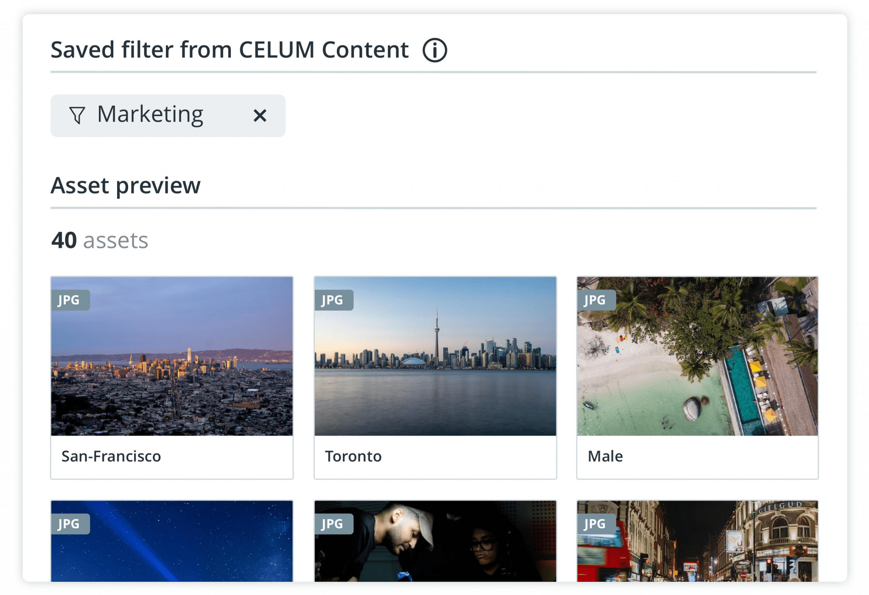Click the JPG badge on the workshop photo
Viewport: 869px width, 595px height.
(x=334, y=524)
